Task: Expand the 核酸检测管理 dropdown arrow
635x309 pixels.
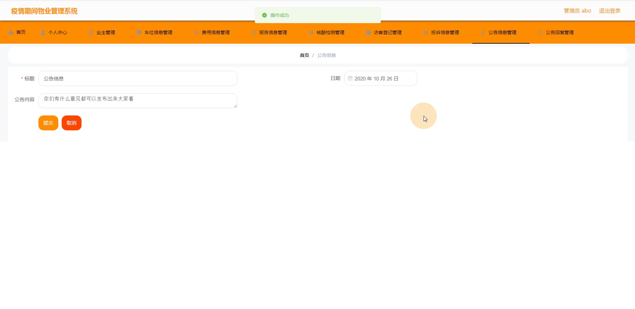Action: click(349, 32)
